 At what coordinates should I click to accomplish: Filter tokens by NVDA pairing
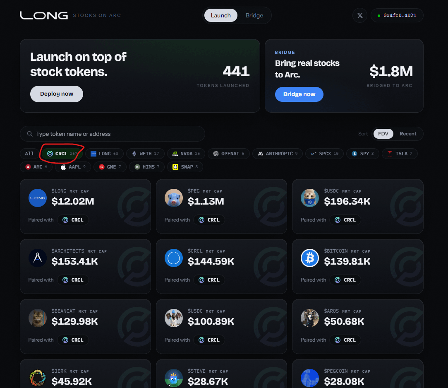[186, 154]
